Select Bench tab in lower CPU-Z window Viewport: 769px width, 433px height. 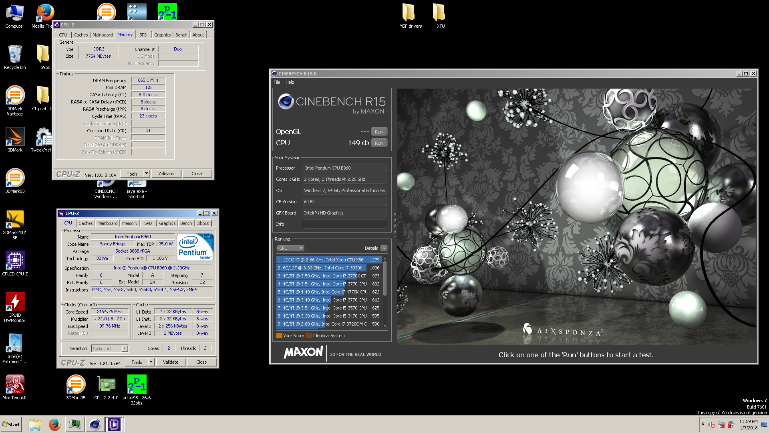coord(186,223)
